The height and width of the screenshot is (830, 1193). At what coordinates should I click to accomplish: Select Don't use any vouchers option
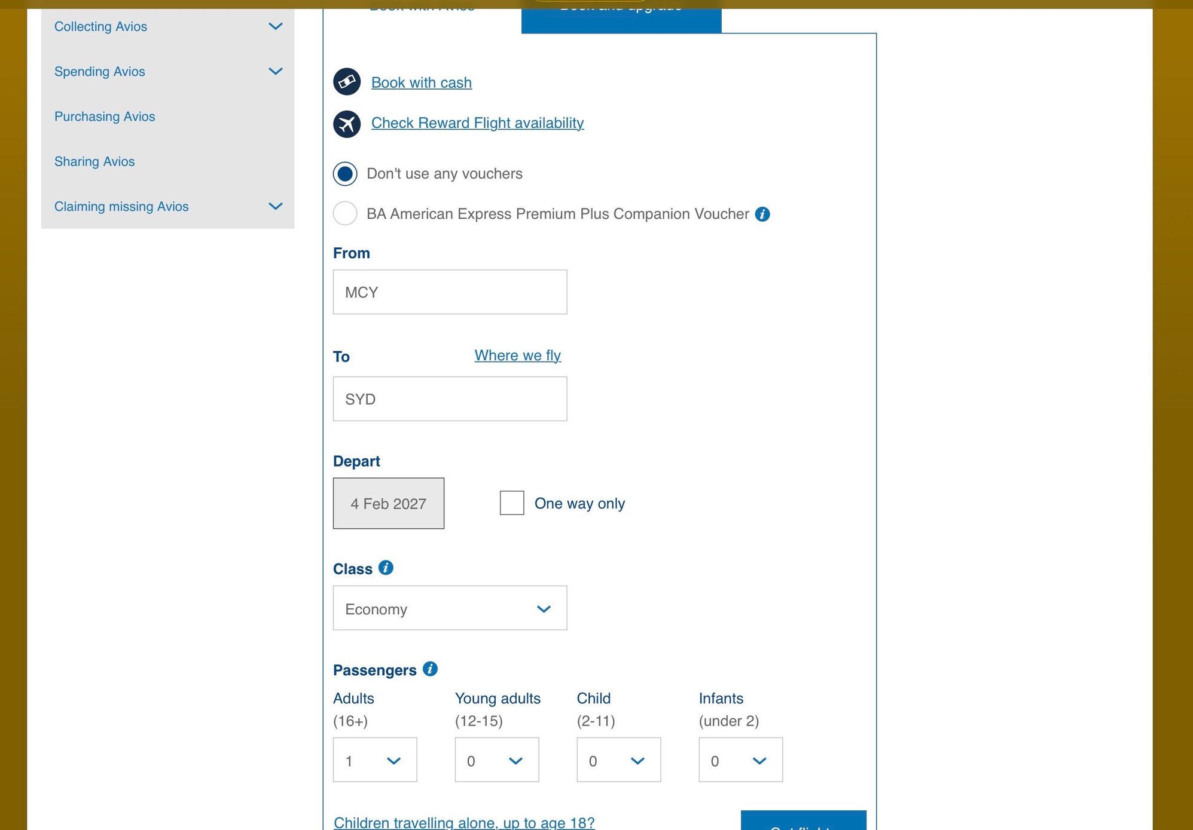(x=345, y=174)
